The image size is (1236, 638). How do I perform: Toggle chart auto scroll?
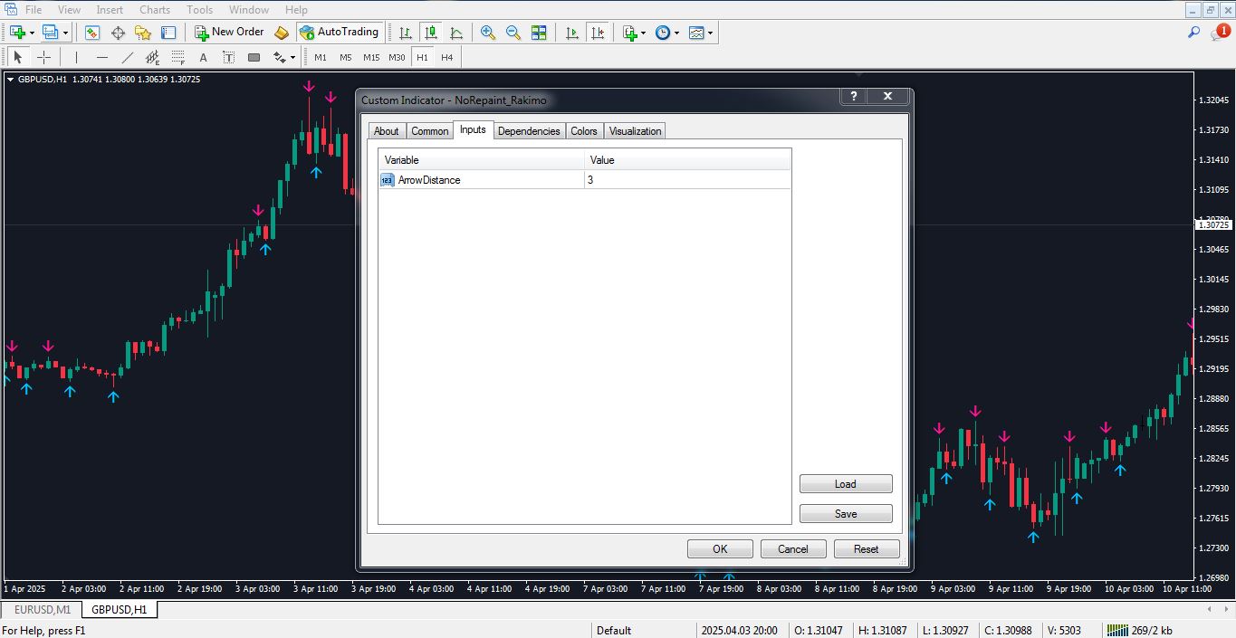click(x=572, y=33)
